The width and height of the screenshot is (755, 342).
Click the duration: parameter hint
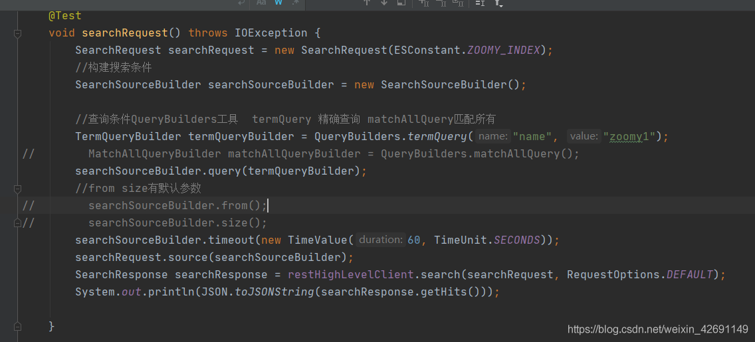click(x=380, y=240)
